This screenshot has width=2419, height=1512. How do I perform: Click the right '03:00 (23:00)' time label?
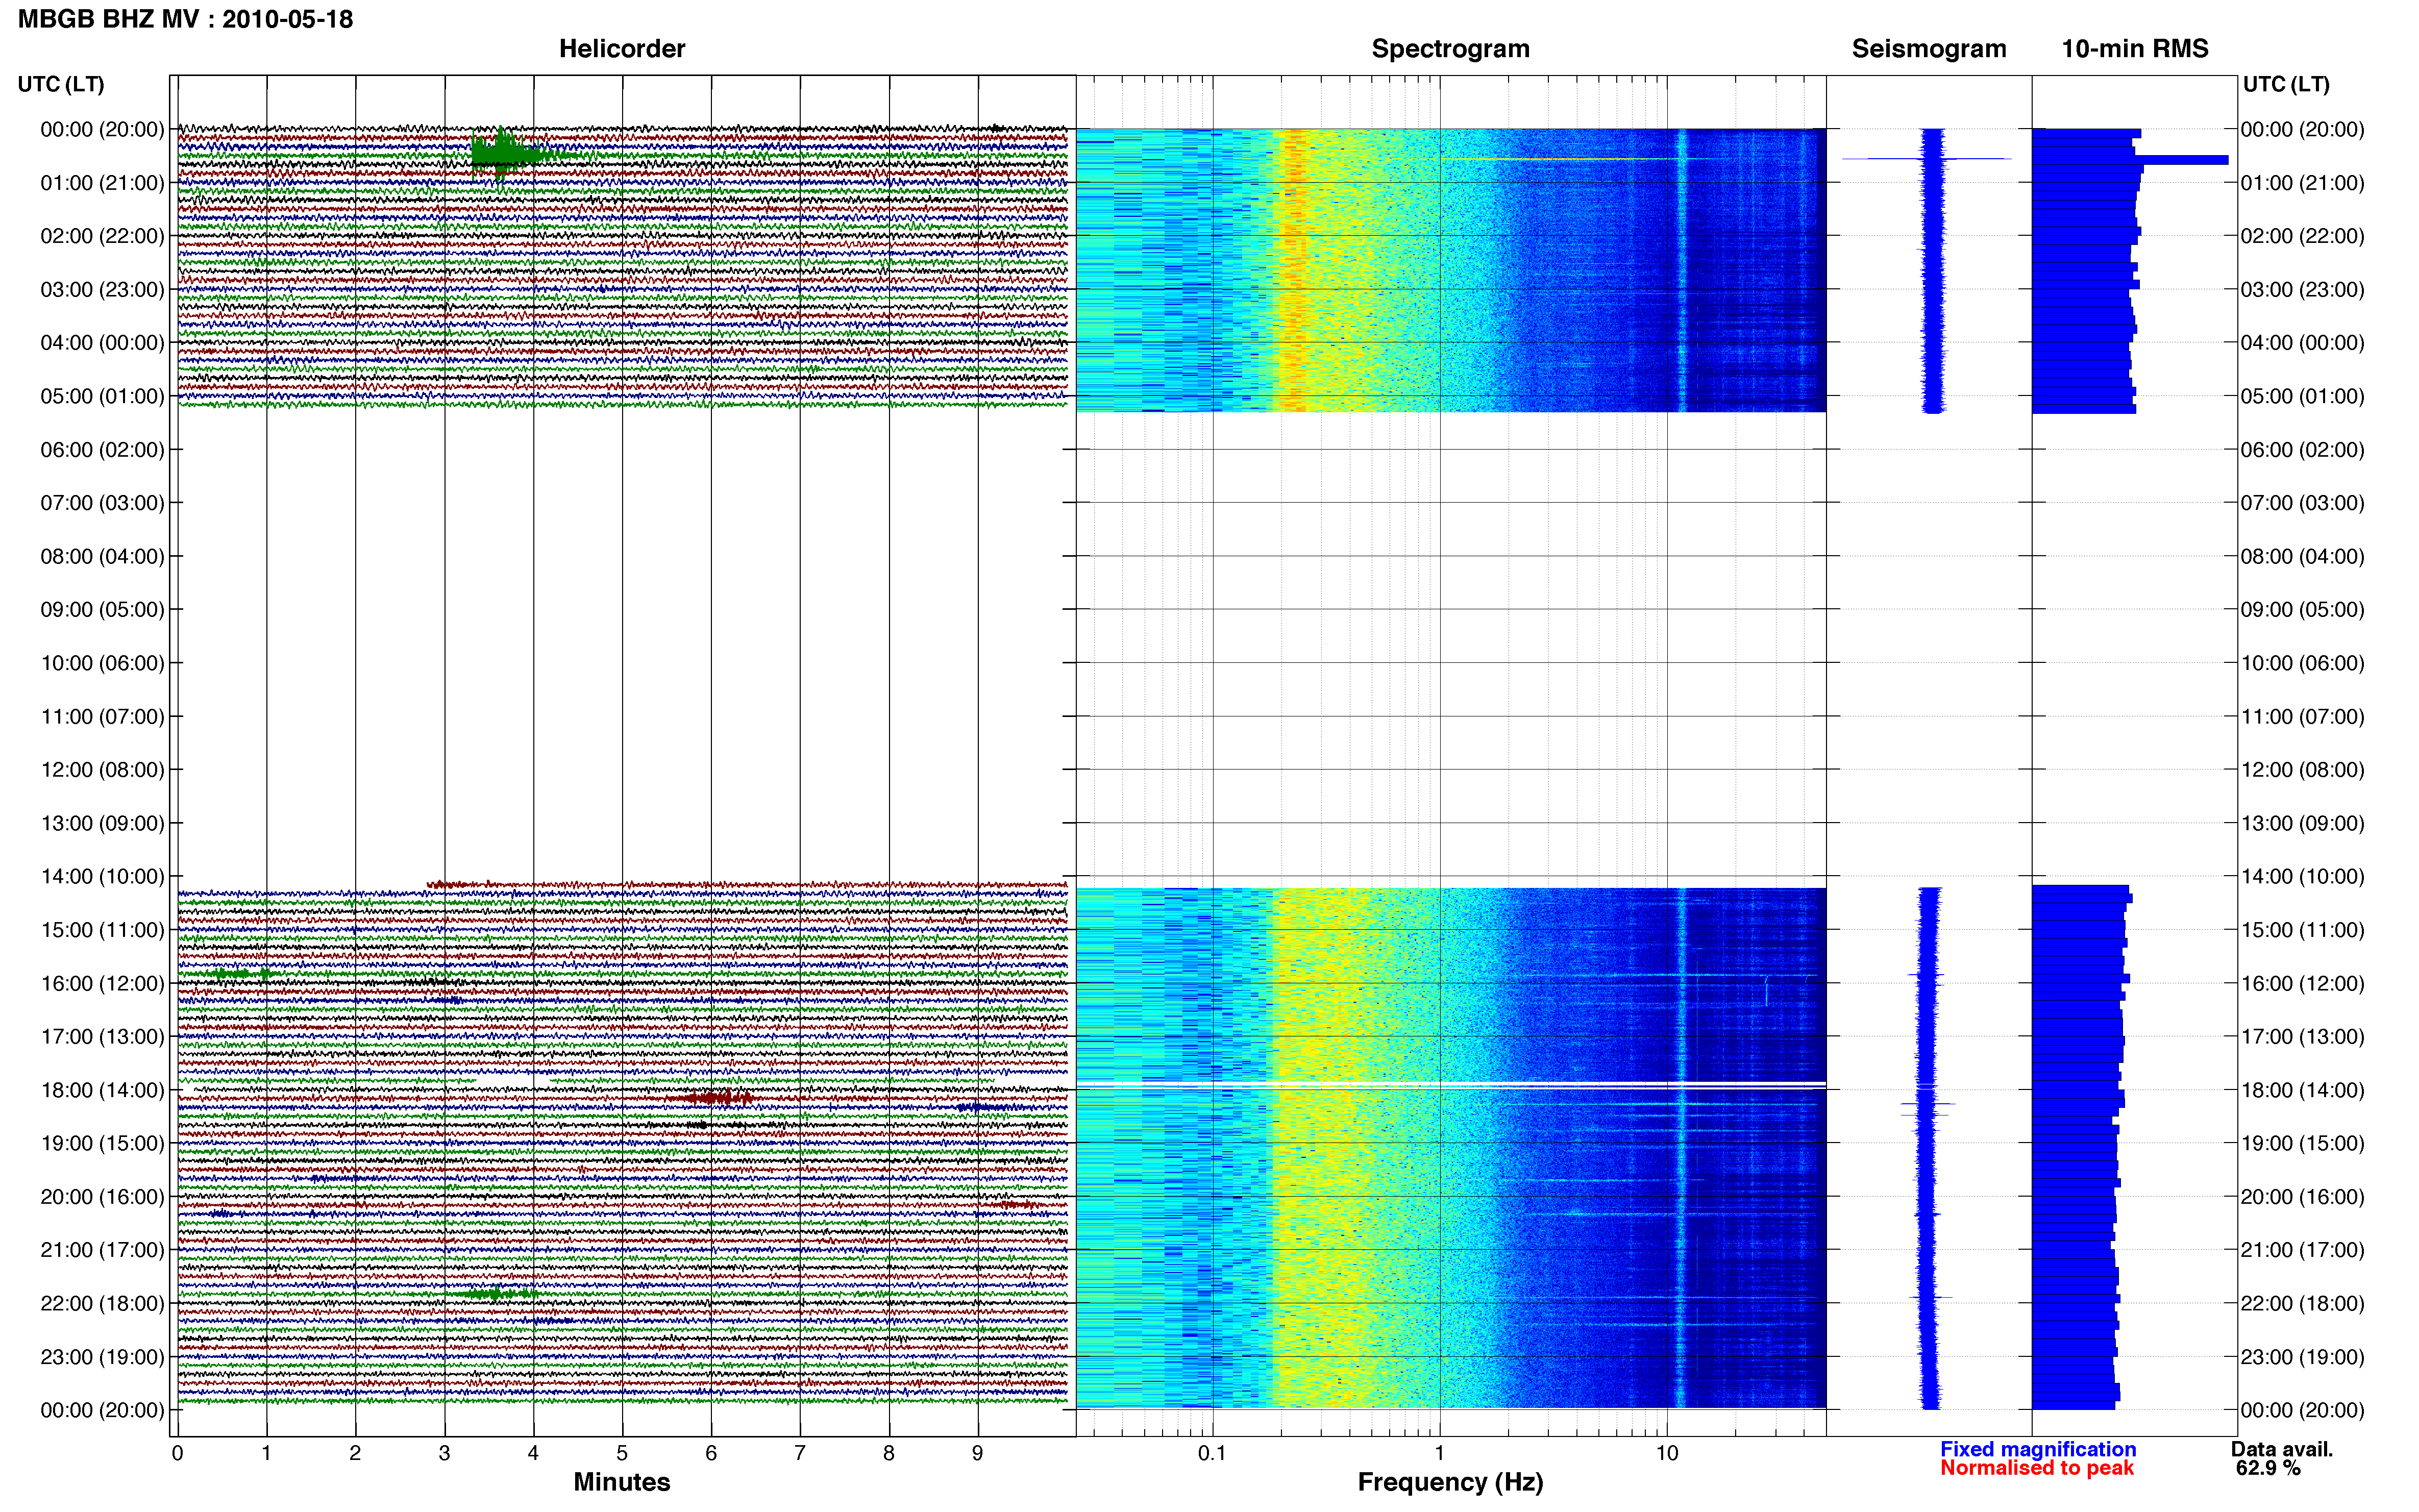pos(2302,290)
